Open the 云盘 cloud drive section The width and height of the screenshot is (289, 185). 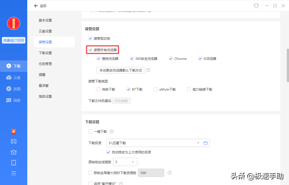pos(14,77)
